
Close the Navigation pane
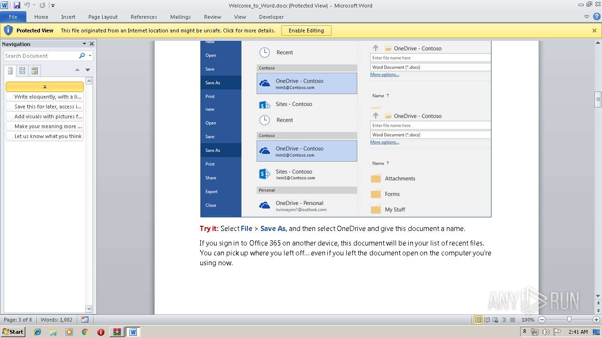(x=92, y=44)
